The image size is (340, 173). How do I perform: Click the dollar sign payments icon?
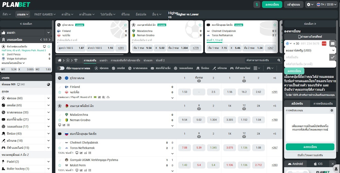click(x=257, y=4)
